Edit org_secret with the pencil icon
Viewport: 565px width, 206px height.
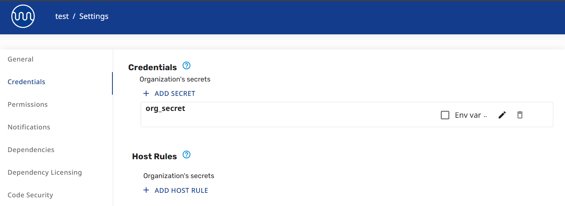pos(502,115)
